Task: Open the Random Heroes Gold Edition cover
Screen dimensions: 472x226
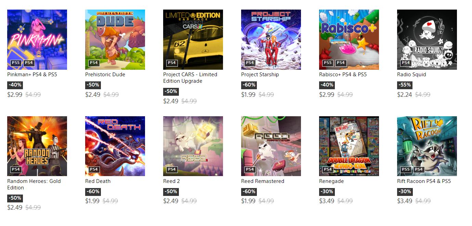Action: pyautogui.click(x=37, y=146)
